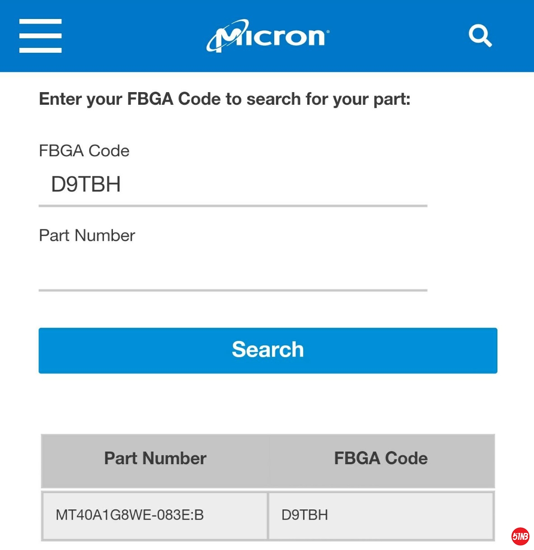Click blank area between Search button and table

click(267, 403)
